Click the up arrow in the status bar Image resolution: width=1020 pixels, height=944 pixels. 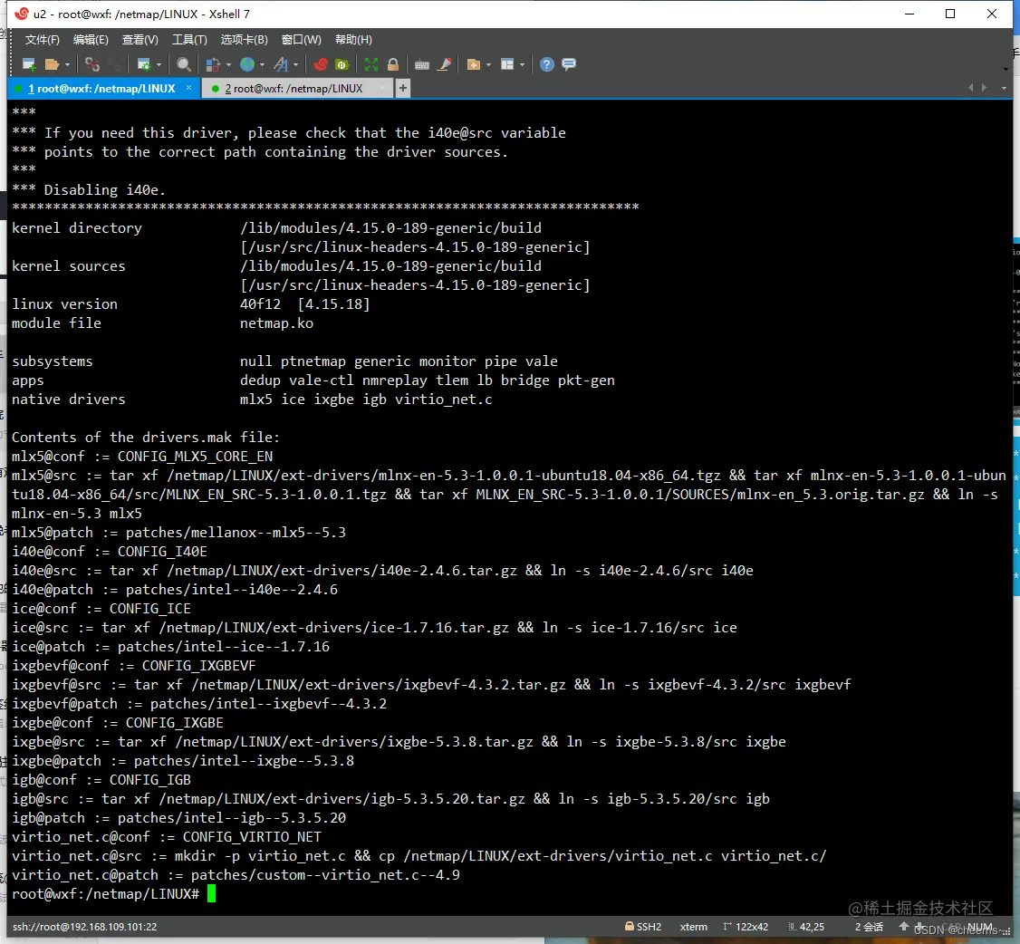click(903, 926)
